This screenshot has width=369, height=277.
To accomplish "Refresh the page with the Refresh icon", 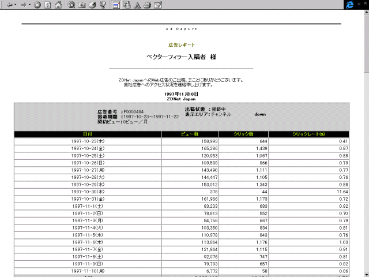I will click(x=48, y=5).
